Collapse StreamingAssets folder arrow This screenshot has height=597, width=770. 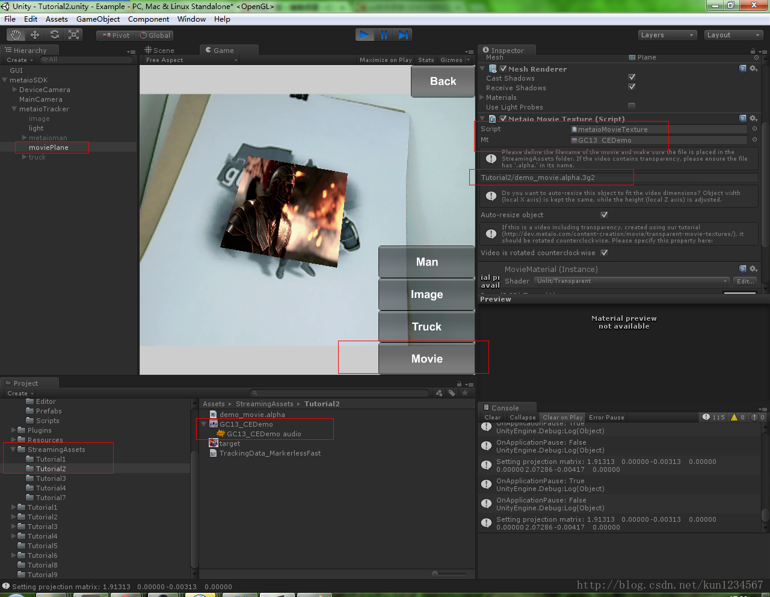13,450
